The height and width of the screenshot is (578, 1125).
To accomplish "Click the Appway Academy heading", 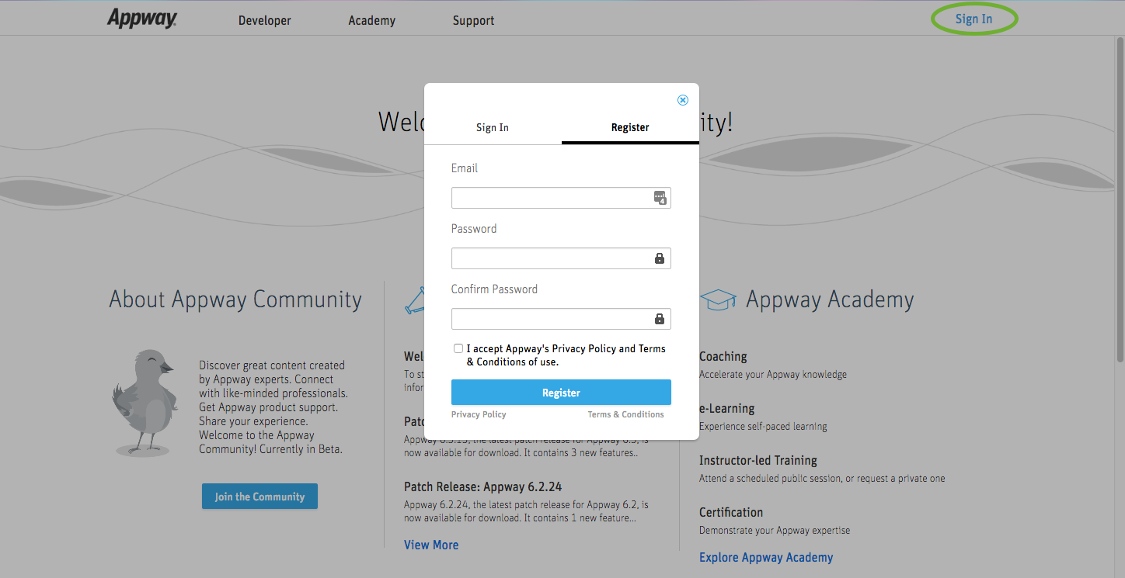I will click(830, 299).
